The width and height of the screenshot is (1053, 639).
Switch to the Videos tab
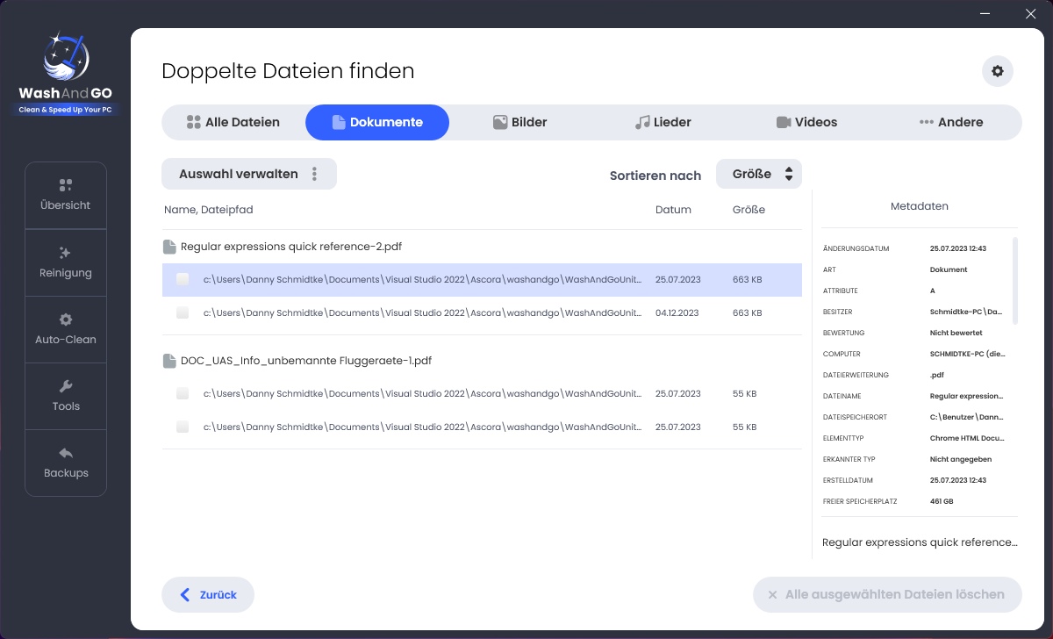tap(806, 123)
